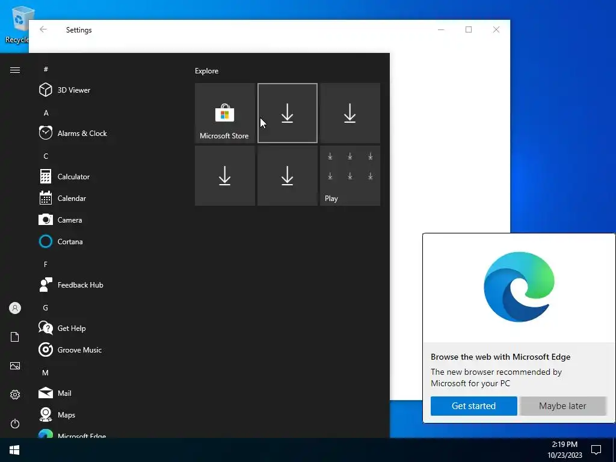Dismiss Edge popup with Maybe later
Viewport: 616px width, 462px height.
pos(562,406)
